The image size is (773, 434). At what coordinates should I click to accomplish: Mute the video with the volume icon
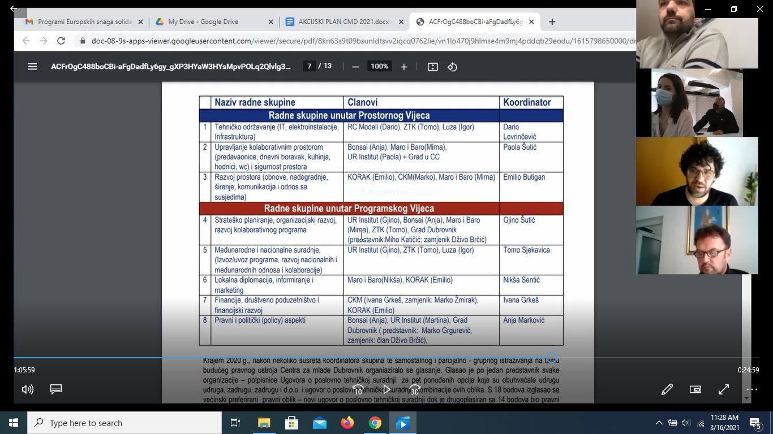(x=28, y=389)
